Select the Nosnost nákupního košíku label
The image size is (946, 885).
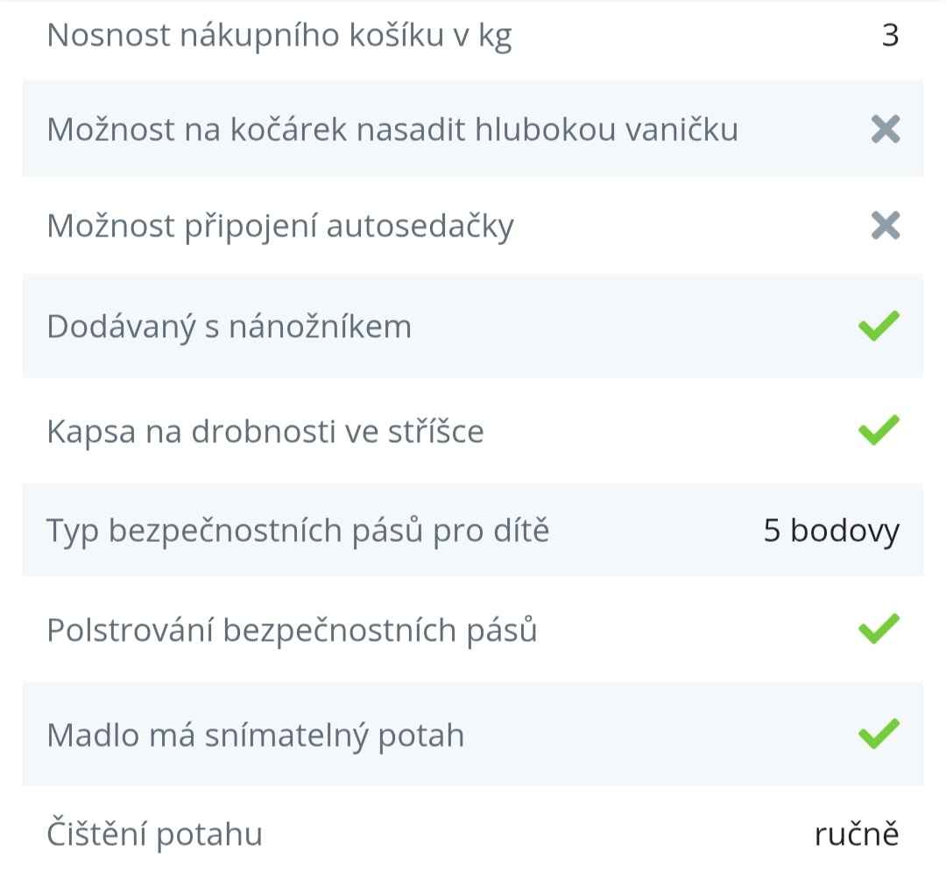pyautogui.click(x=279, y=36)
